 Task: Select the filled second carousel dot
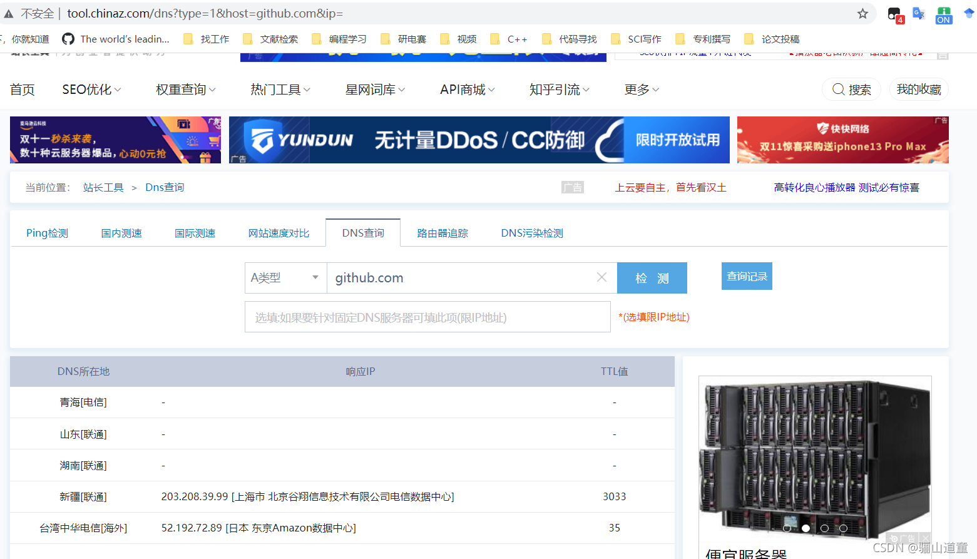(806, 528)
